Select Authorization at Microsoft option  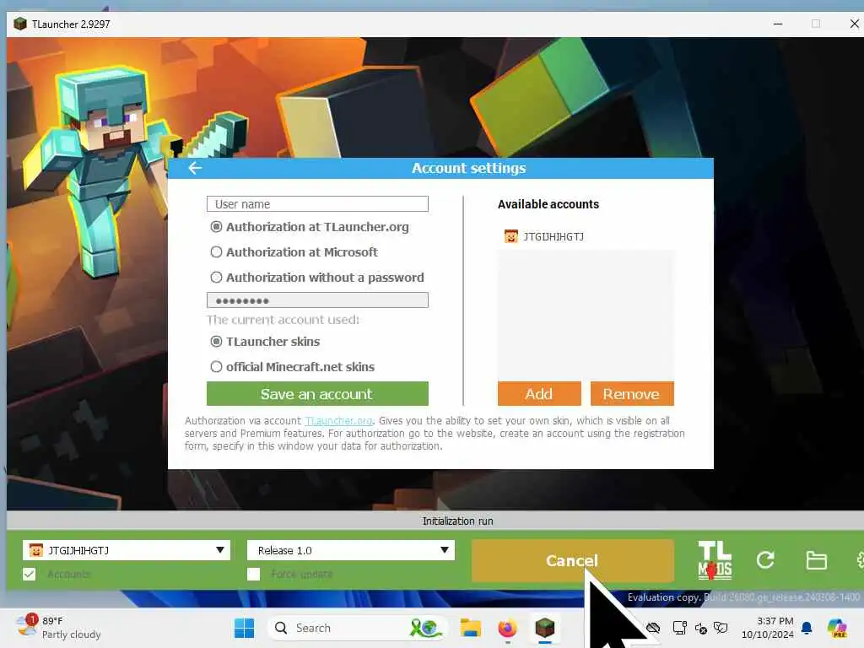pyautogui.click(x=216, y=252)
